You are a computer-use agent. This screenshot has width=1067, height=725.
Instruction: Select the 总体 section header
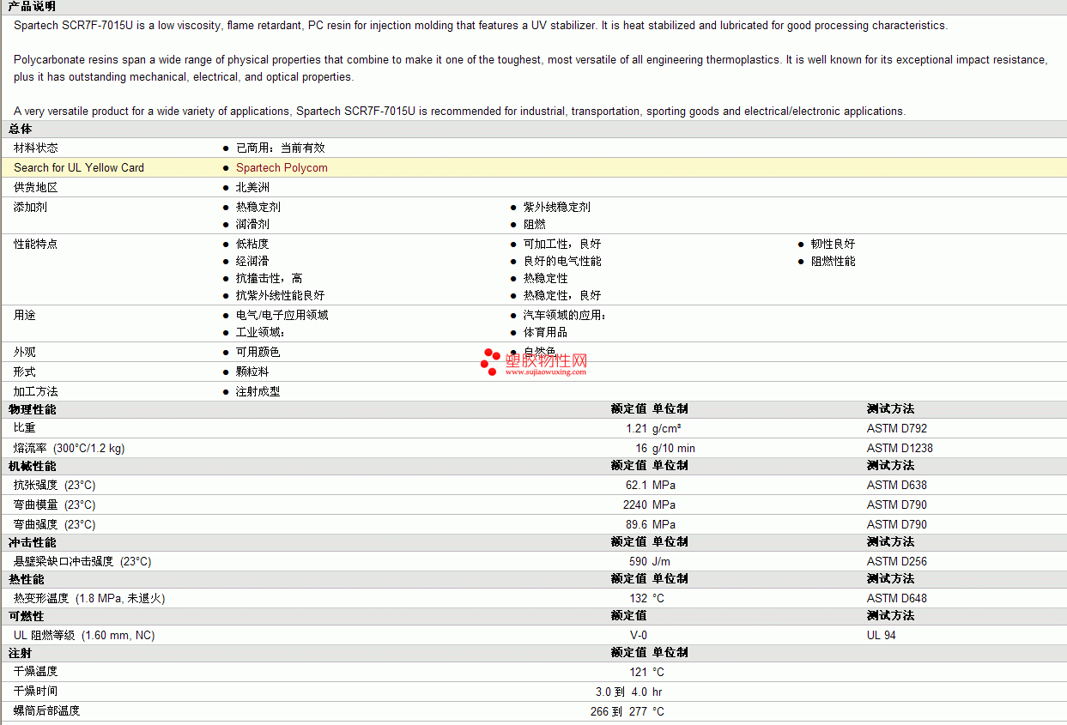21,129
